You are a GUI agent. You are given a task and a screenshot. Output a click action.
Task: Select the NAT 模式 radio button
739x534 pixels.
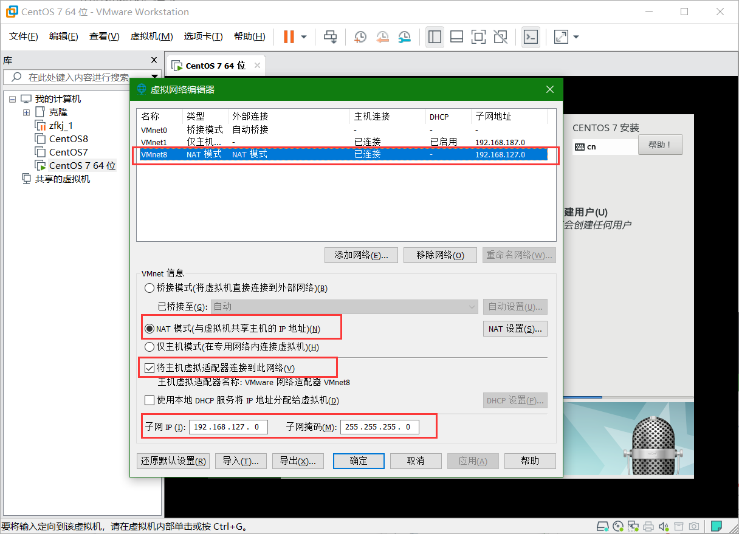[x=150, y=329]
